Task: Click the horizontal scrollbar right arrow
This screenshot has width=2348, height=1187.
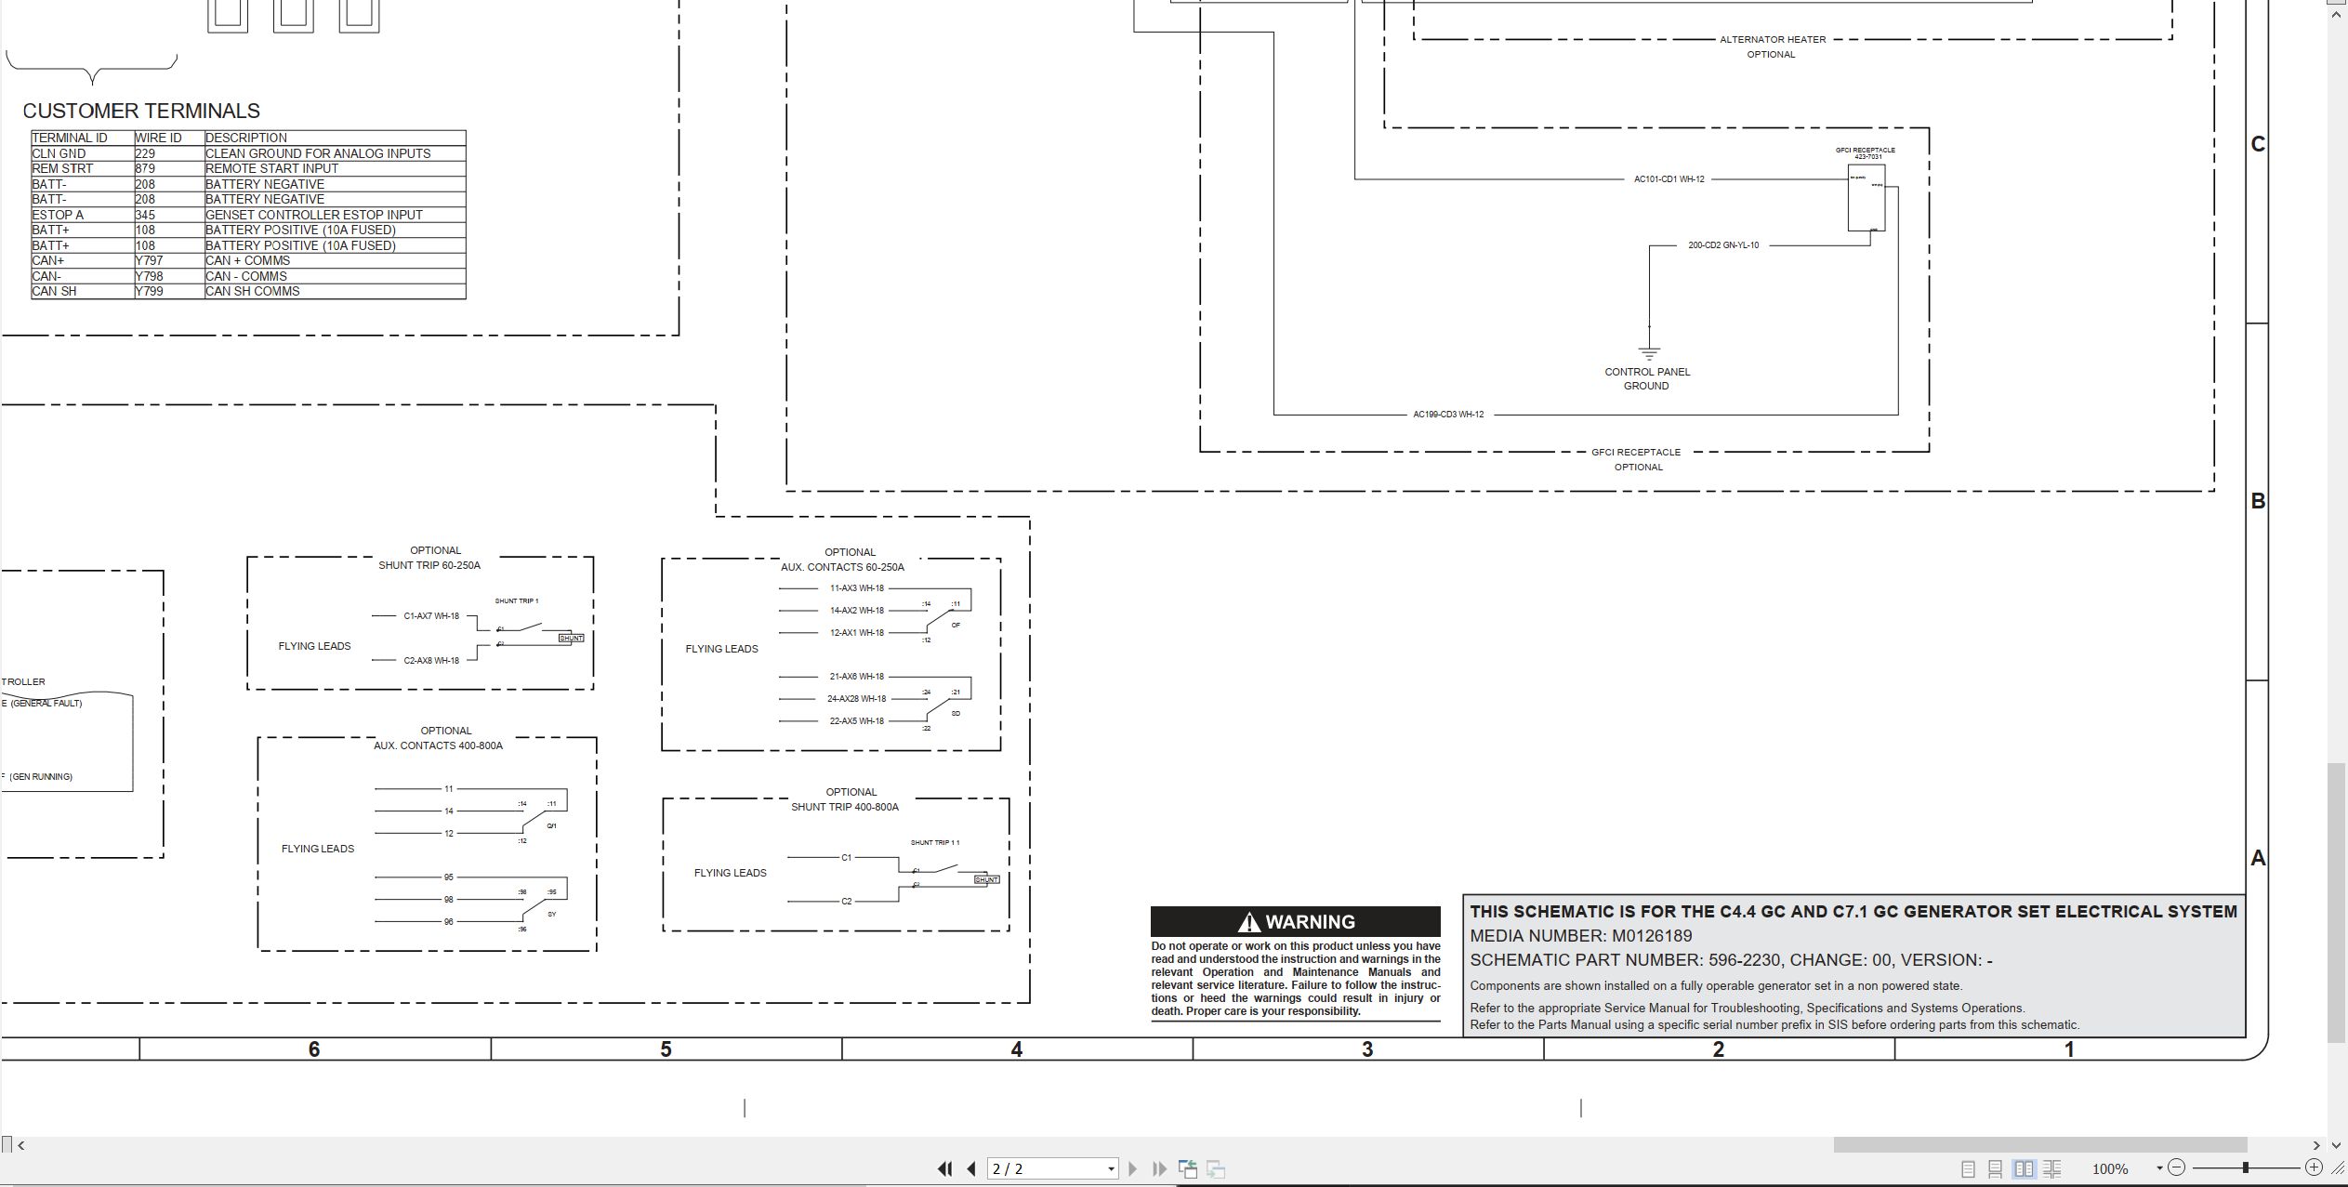Action: 2316,1145
